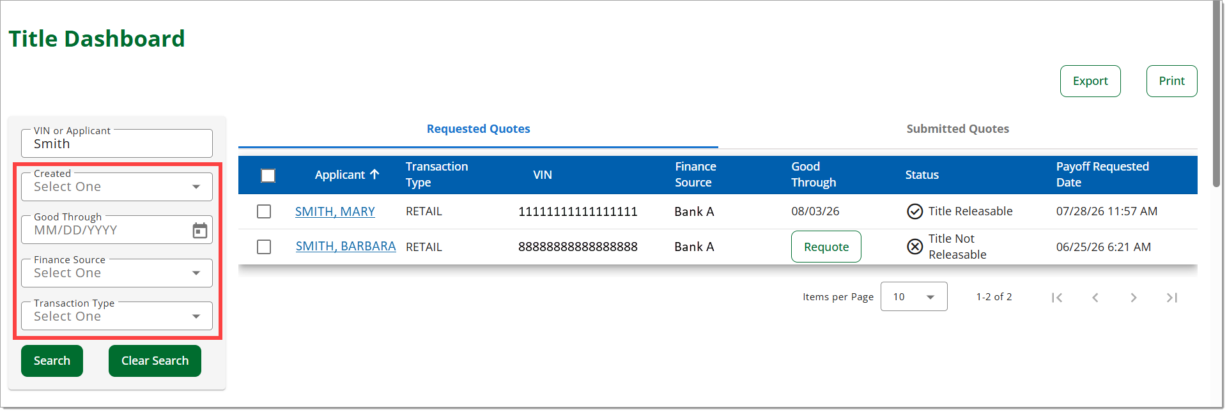Click VIN 11111111111111111
1227x412 pixels.
coord(578,211)
